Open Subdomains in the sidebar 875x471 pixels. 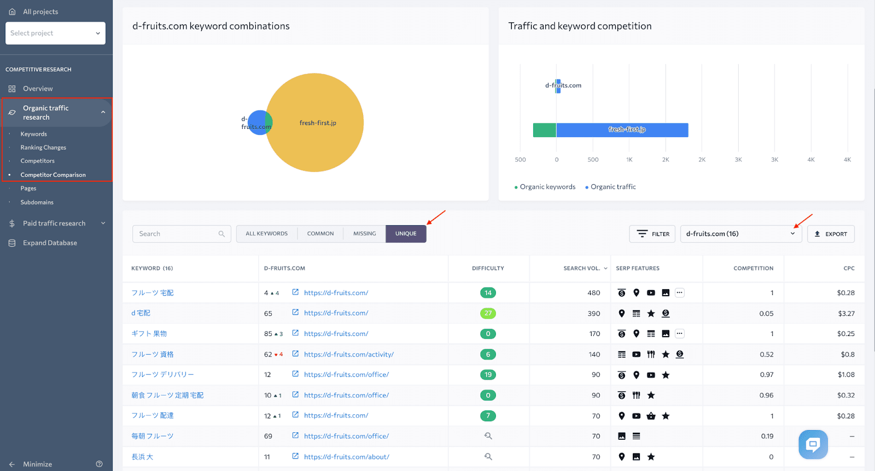coord(37,202)
